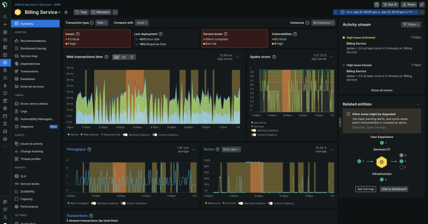
Task: Expand the All instances dropdown
Action: [x=323, y=22]
